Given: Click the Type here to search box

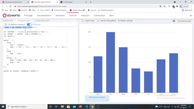Looking at the screenshot, I should point(27,107).
